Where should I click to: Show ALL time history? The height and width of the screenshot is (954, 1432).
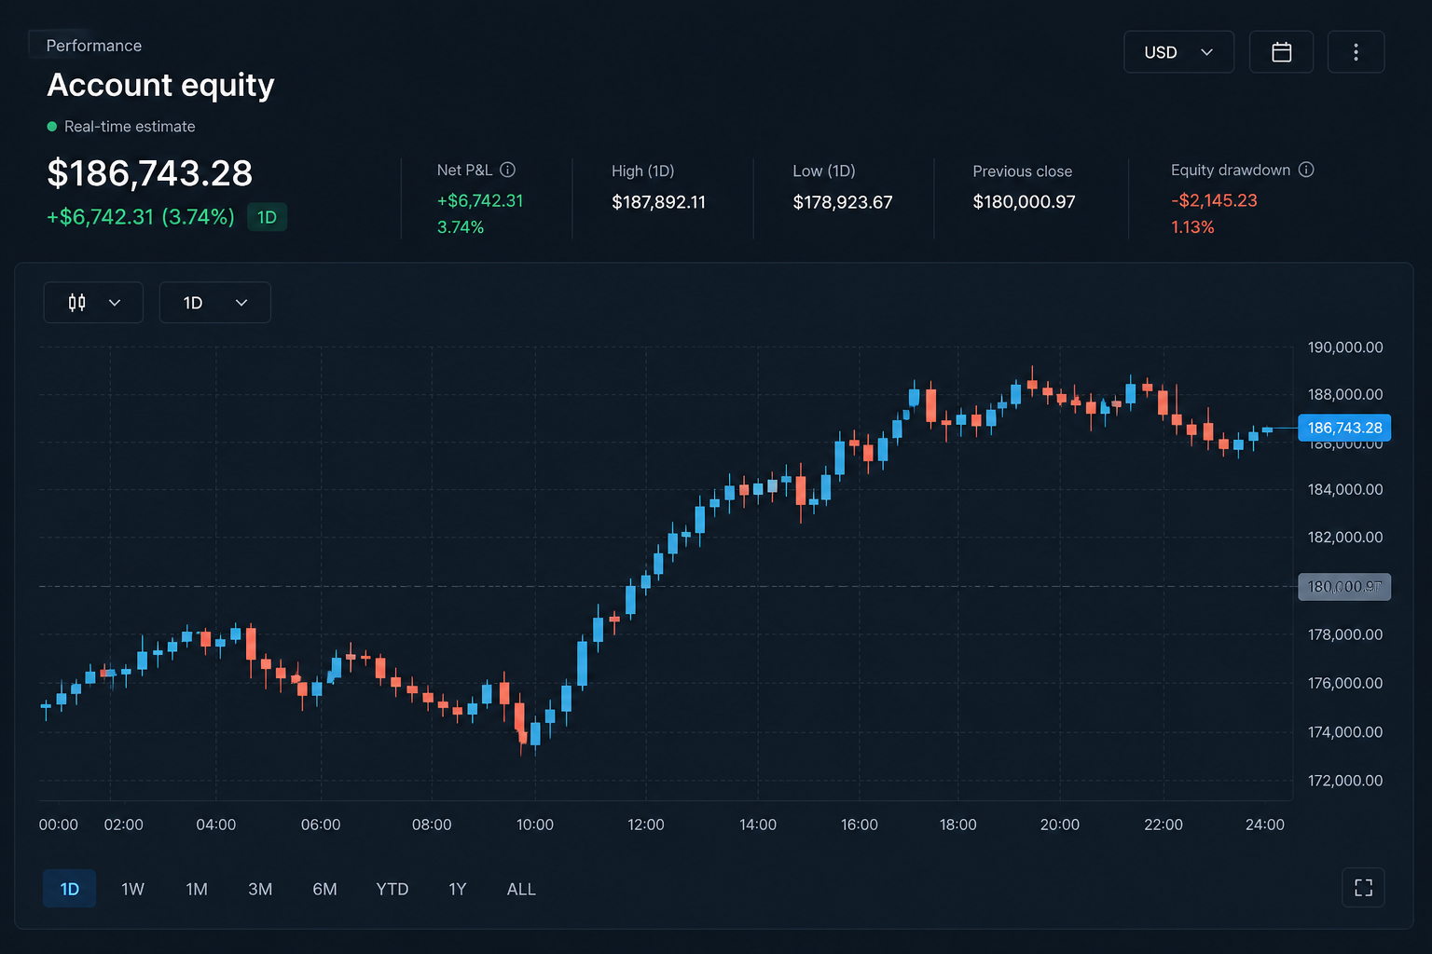click(521, 889)
